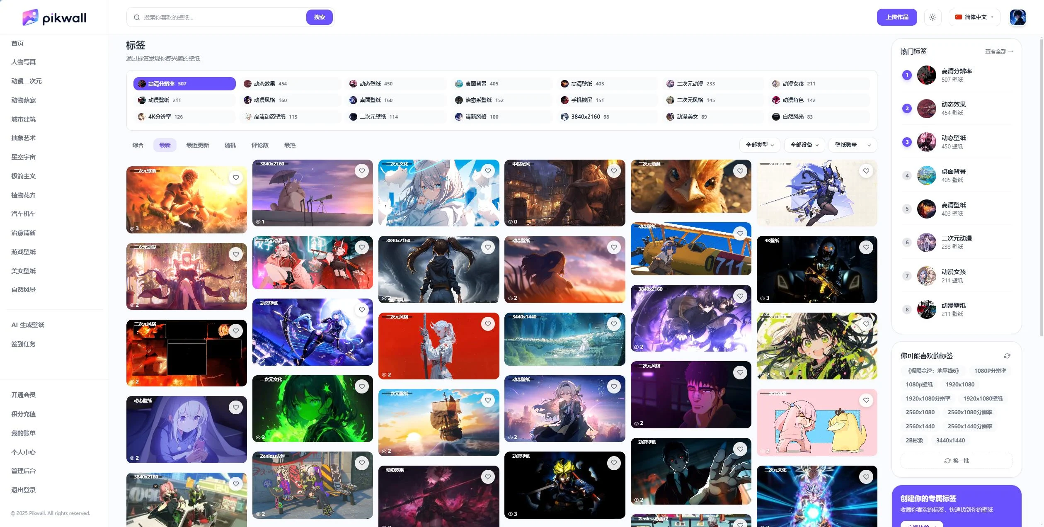Select the 《极限竞速：地平线6》 suggested tag
1044x527 pixels.
[x=933, y=371]
